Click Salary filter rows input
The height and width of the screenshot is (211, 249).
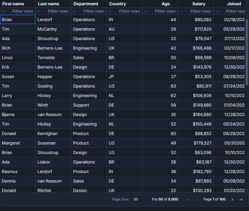[200, 11]
